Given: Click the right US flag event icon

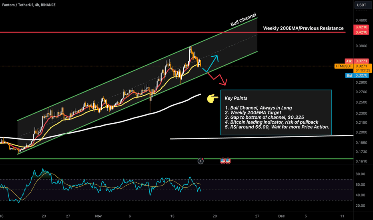Looking at the screenshot, I should [228, 161].
